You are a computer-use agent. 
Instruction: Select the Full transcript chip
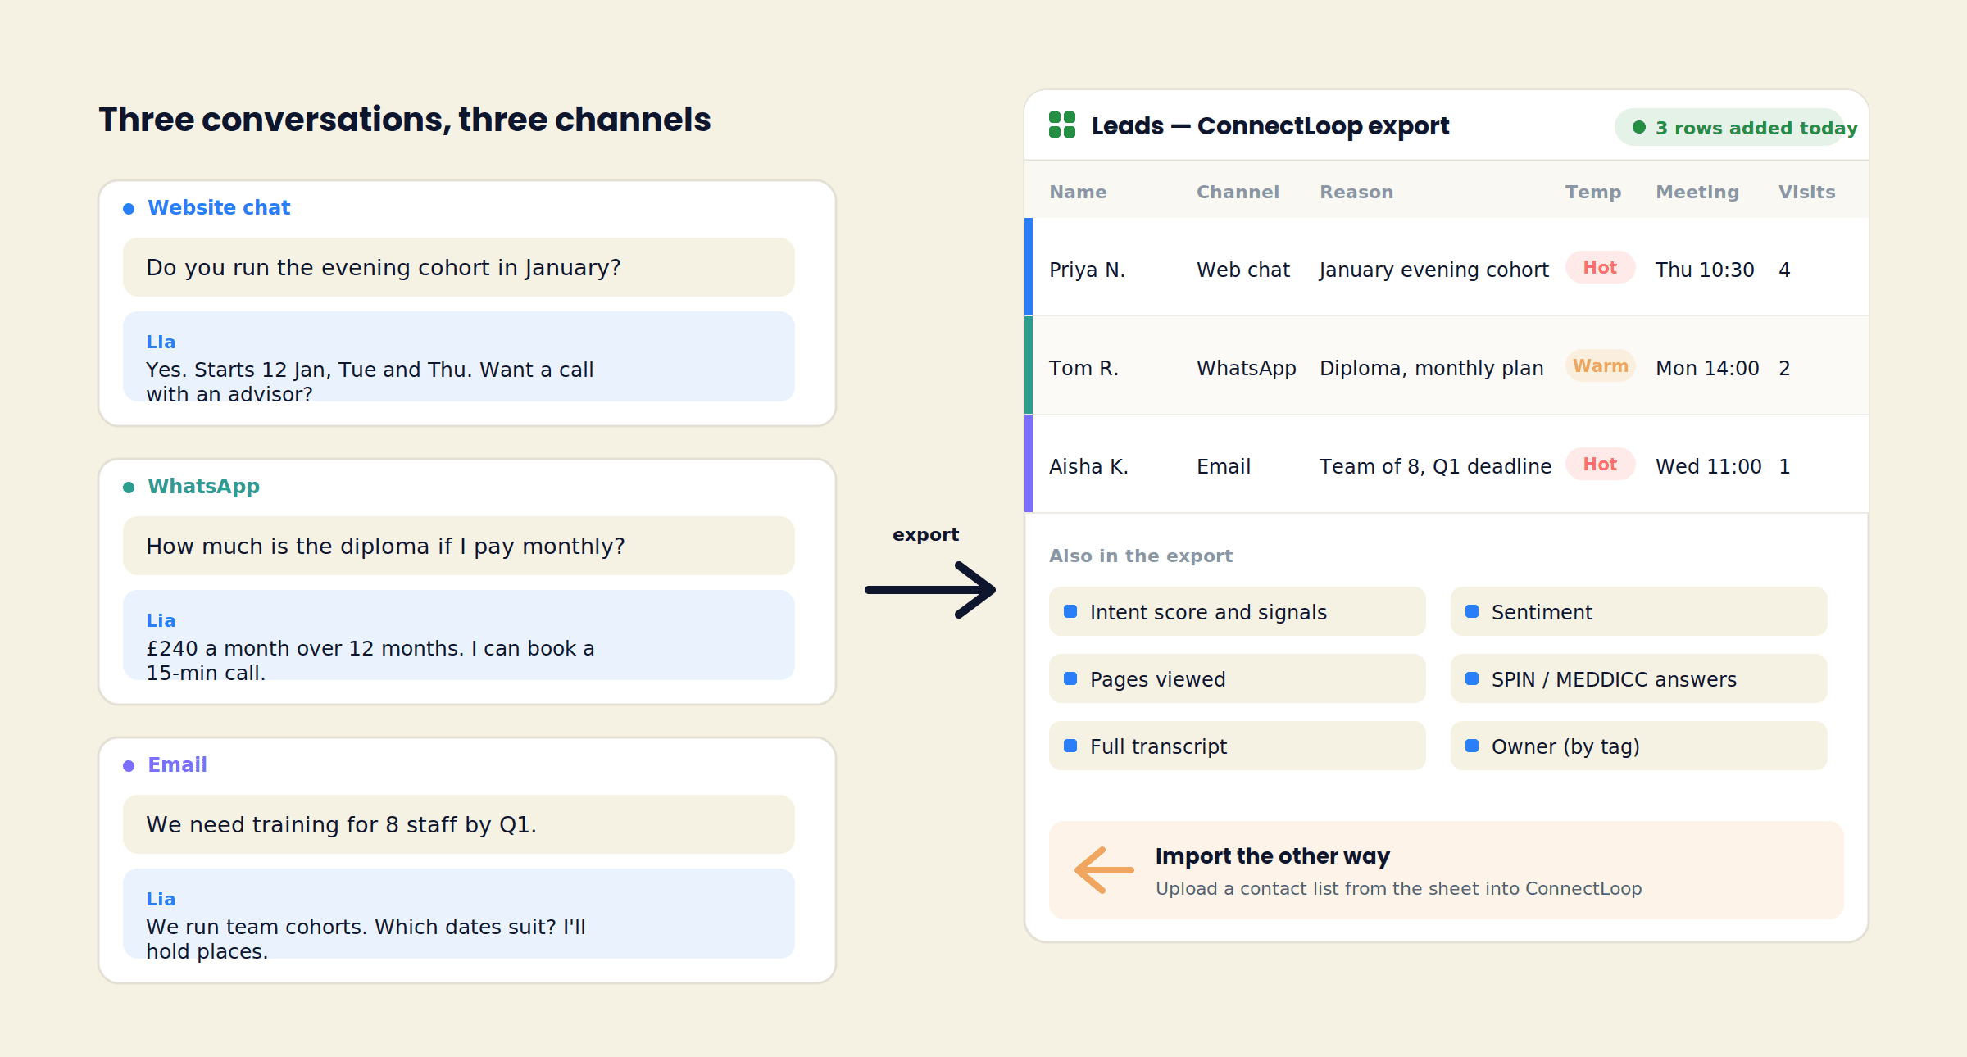point(1237,746)
